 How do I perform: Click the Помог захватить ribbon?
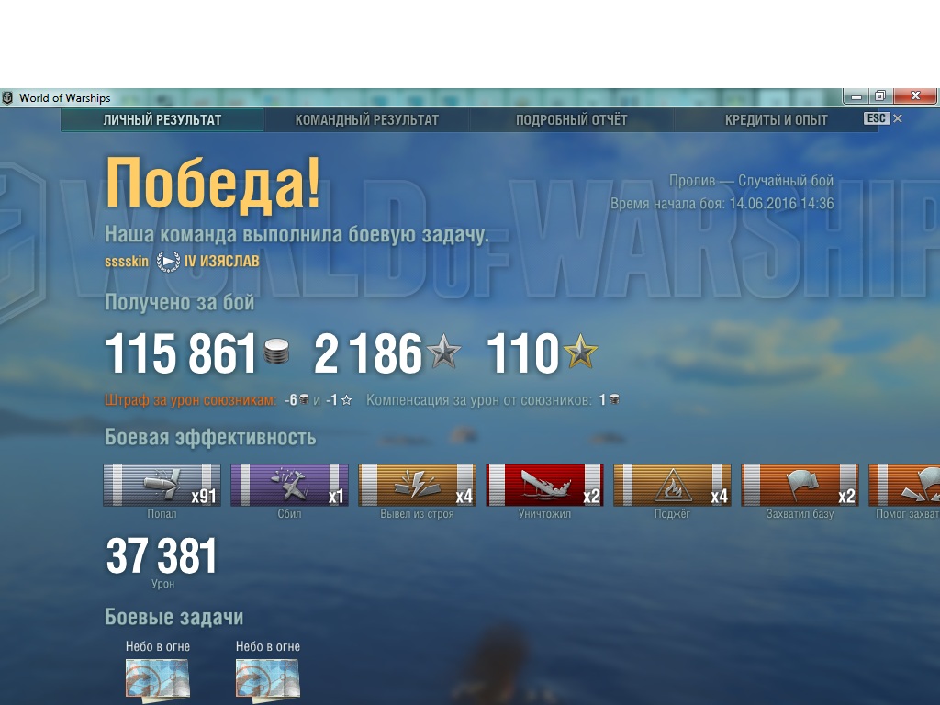pyautogui.click(x=904, y=485)
